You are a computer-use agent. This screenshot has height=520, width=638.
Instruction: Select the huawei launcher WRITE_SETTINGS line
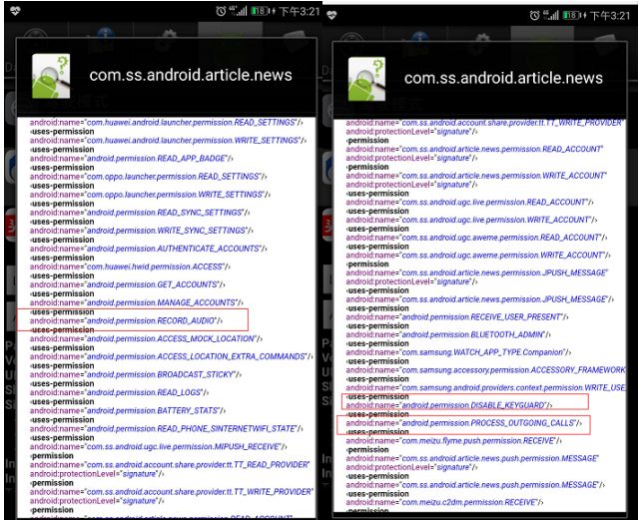(x=168, y=141)
